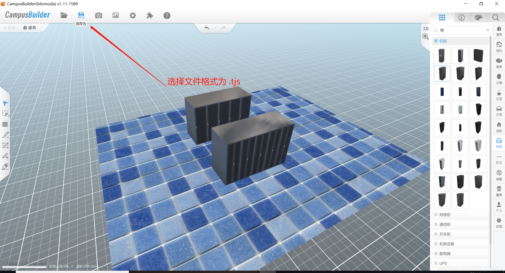
Task: Select the 效果 effects category
Action: point(499,63)
